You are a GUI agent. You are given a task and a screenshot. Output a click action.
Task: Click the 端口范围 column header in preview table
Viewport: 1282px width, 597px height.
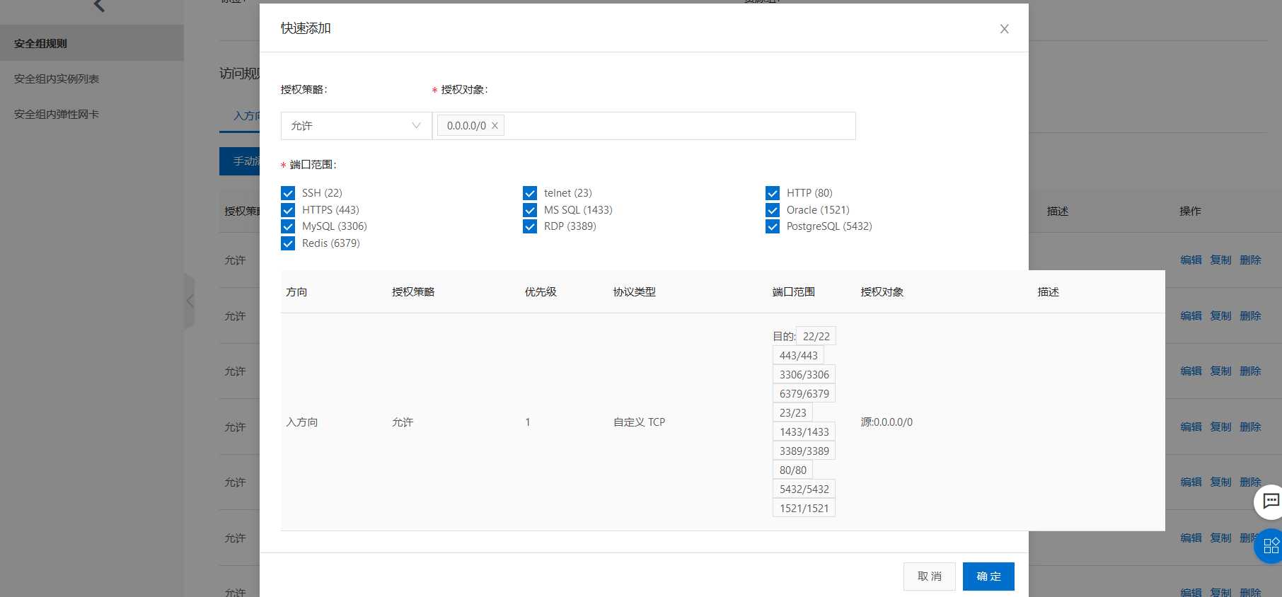click(793, 292)
